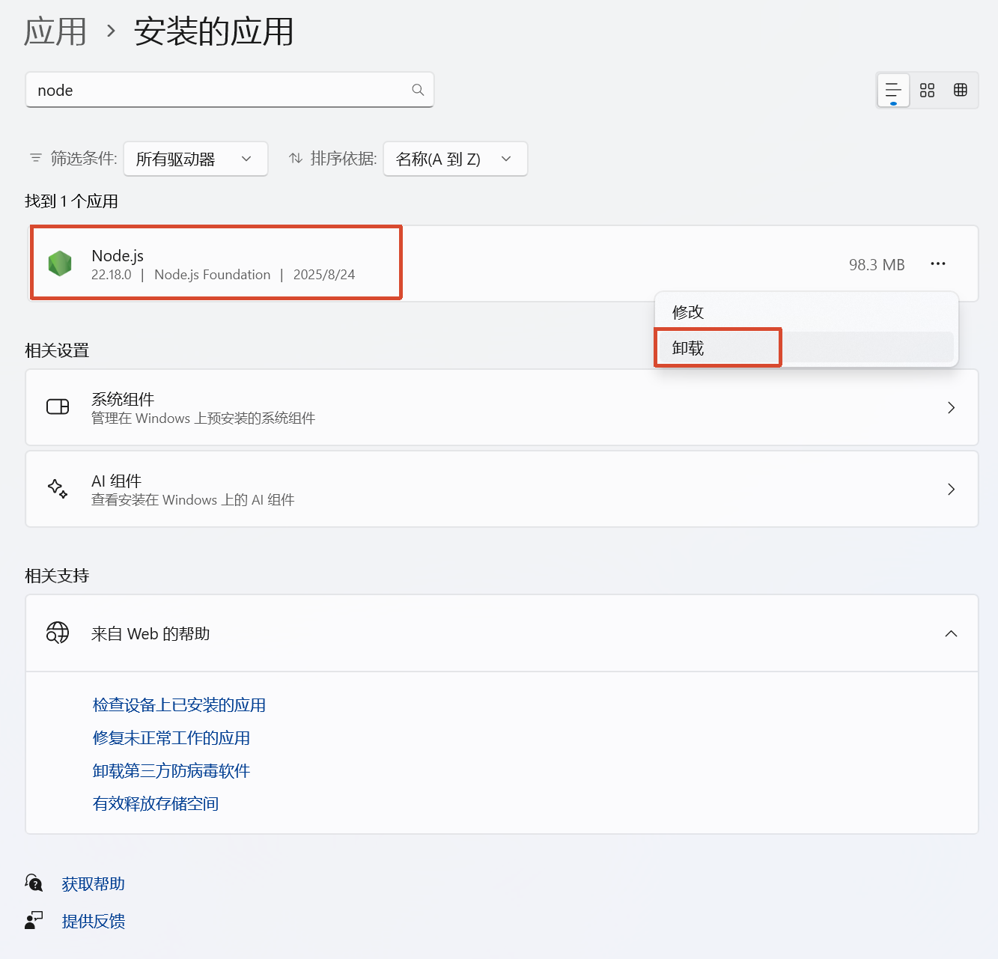Click the 系统组件 icon
This screenshot has height=959, width=998.
pos(58,407)
